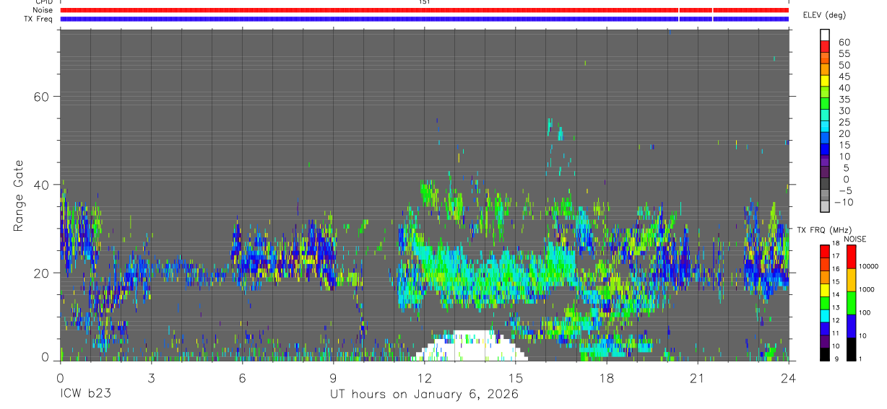Viewport: 887px width, 409px height.
Task: Click the range gate tick label '20' on y-axis
Action: tap(40, 273)
